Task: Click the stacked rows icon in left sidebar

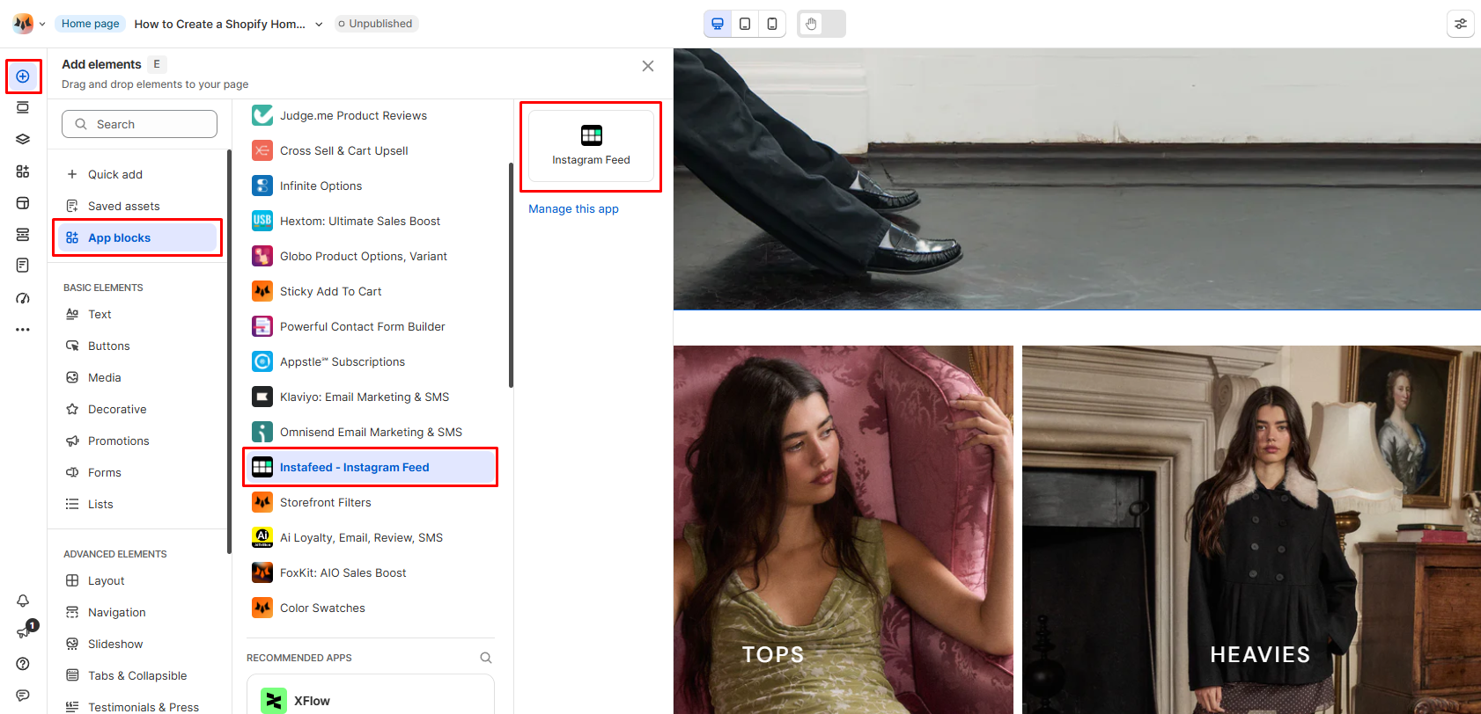Action: (x=23, y=235)
